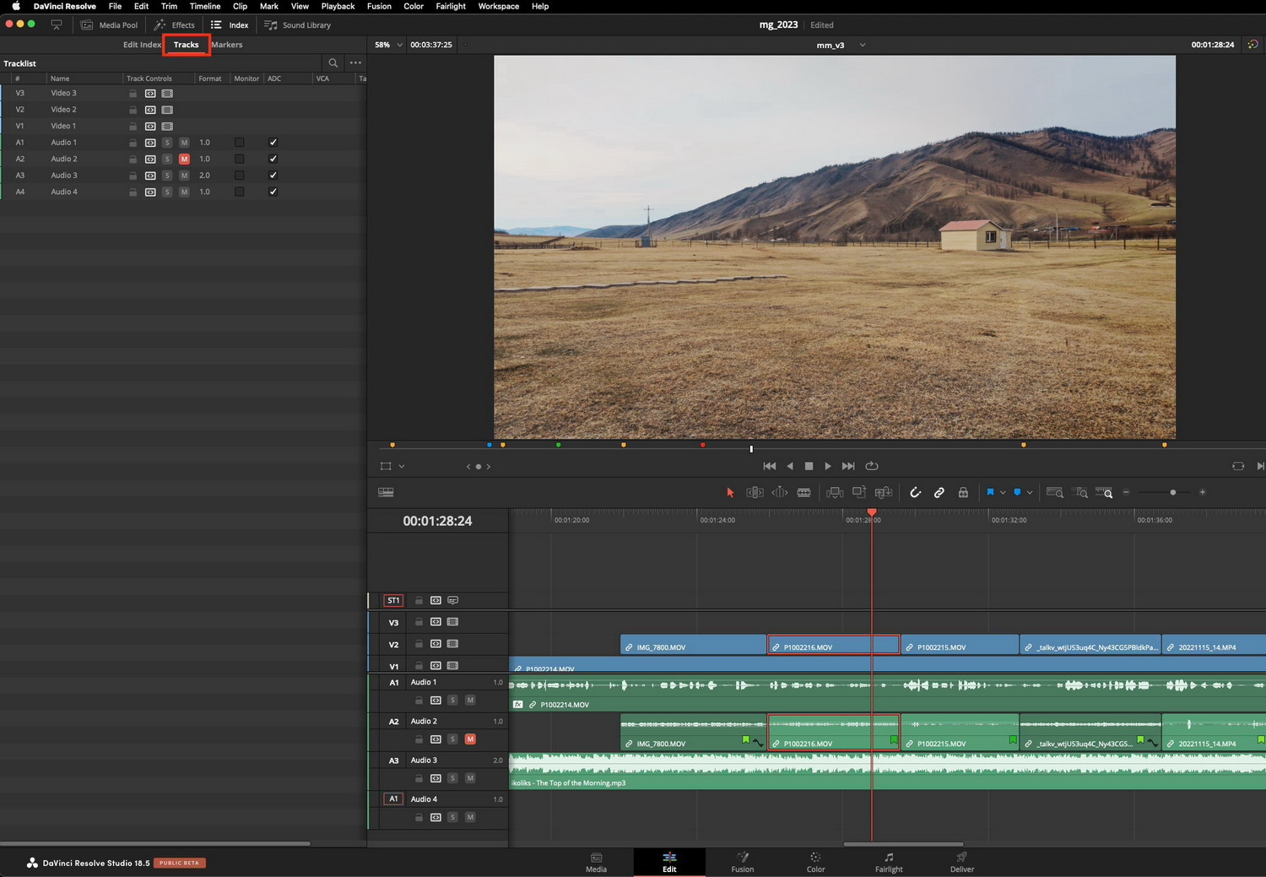Switch to the Tracks tab
The width and height of the screenshot is (1266, 877).
[186, 45]
